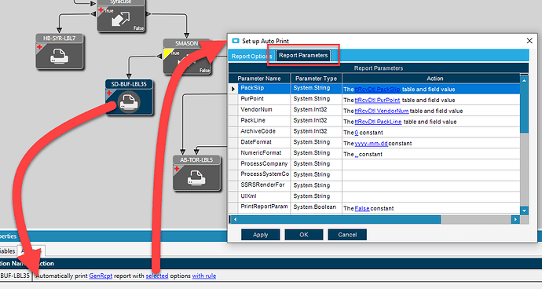
Task: Click the Parameter Name column header
Action: coord(259,79)
